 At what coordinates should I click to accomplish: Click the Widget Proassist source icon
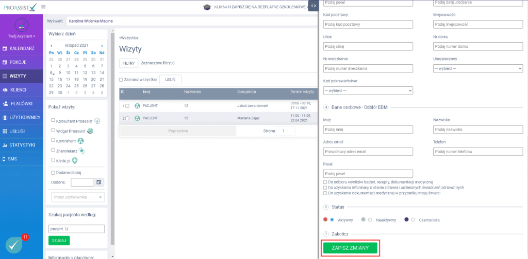(90, 131)
